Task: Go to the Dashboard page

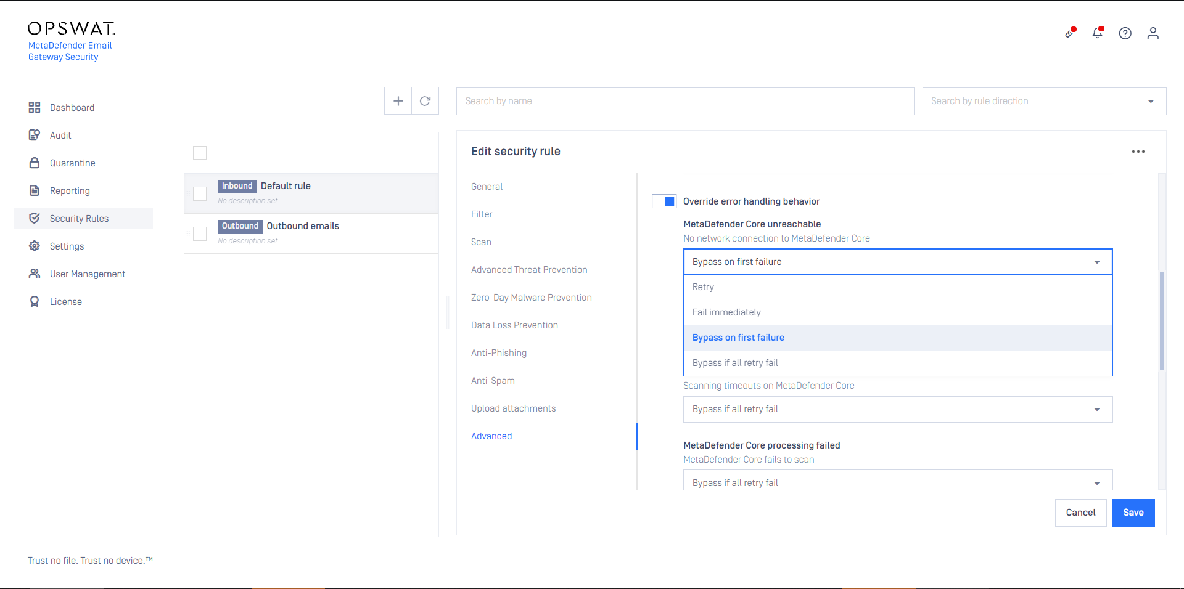Action: coord(72,108)
